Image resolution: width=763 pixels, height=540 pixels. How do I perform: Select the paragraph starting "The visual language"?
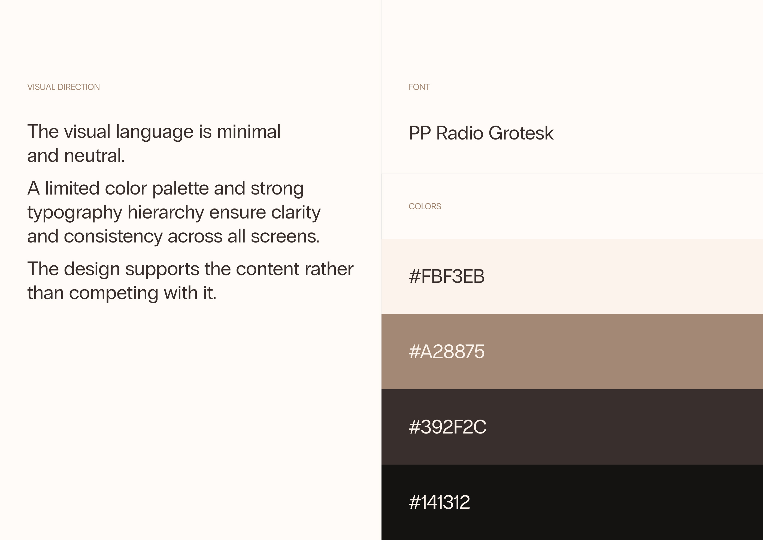[x=154, y=143]
